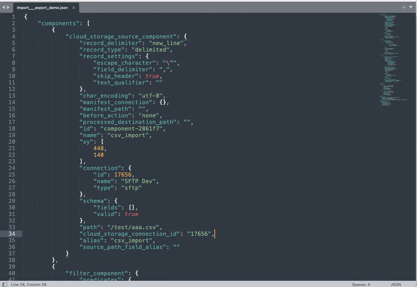417x287 pixels.
Task: Add a new tab with plus icon
Action: 404,7
